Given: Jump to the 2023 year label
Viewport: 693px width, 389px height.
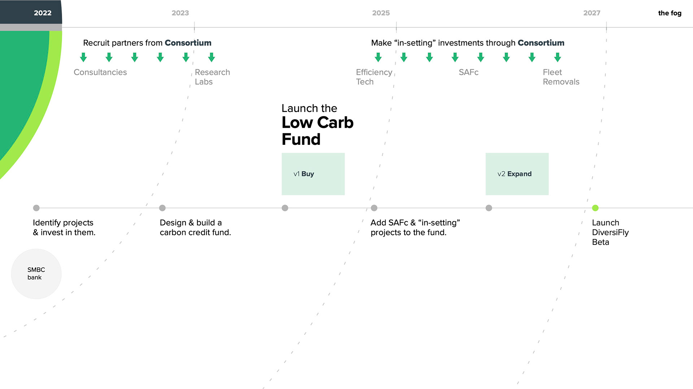Looking at the screenshot, I should tap(180, 13).
